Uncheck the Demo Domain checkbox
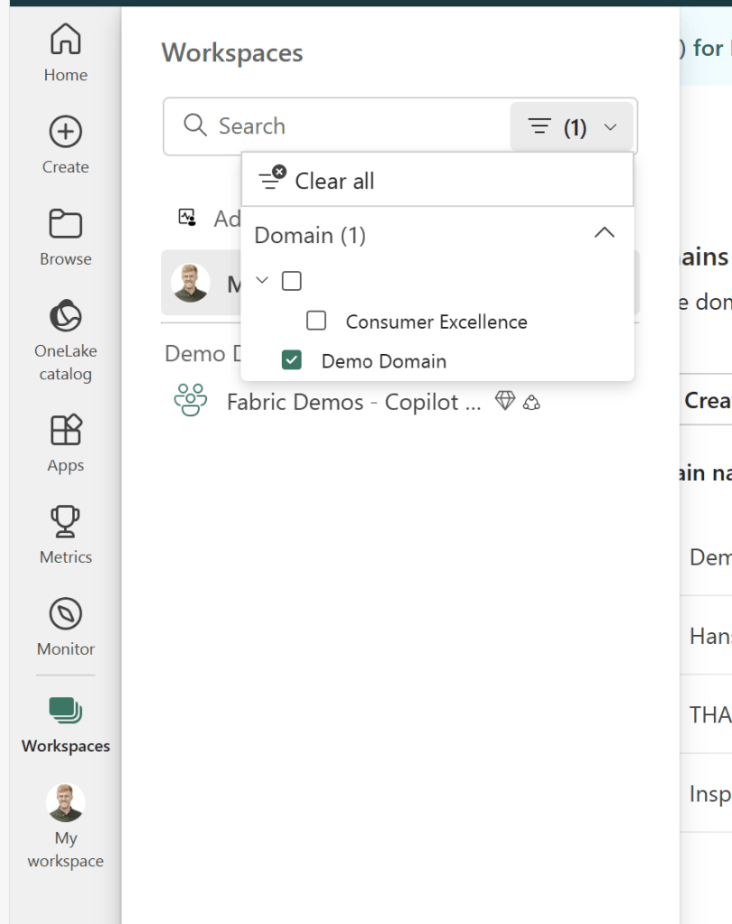This screenshot has width=732, height=924. 291,361
